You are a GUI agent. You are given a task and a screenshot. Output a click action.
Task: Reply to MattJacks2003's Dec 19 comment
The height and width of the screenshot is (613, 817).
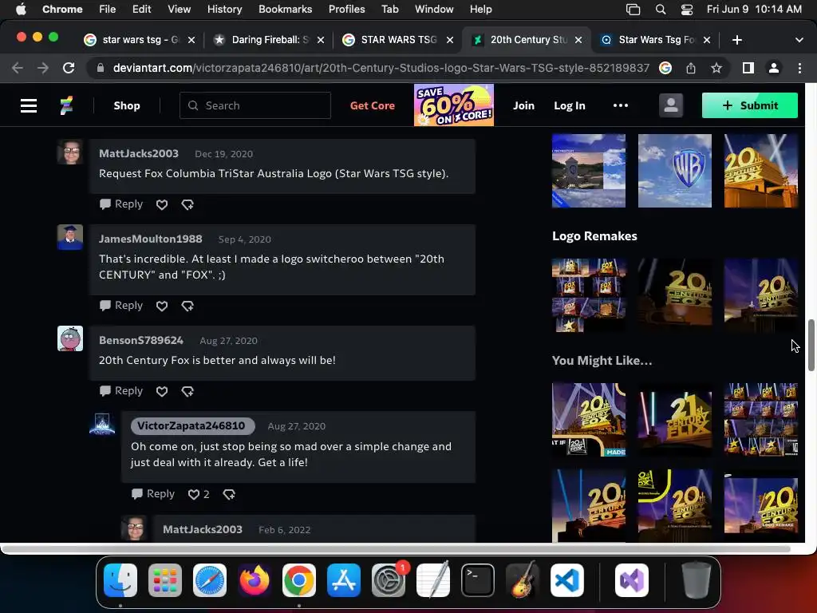[121, 204]
